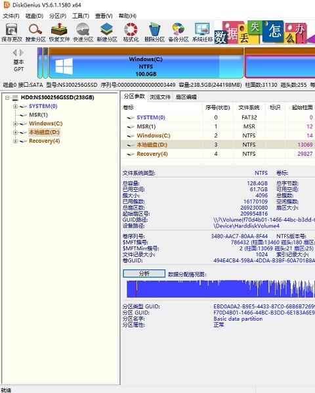Viewport: 315px width, 393px height.
Task: Click the total capacity value 128.4GB
Action: point(257,183)
